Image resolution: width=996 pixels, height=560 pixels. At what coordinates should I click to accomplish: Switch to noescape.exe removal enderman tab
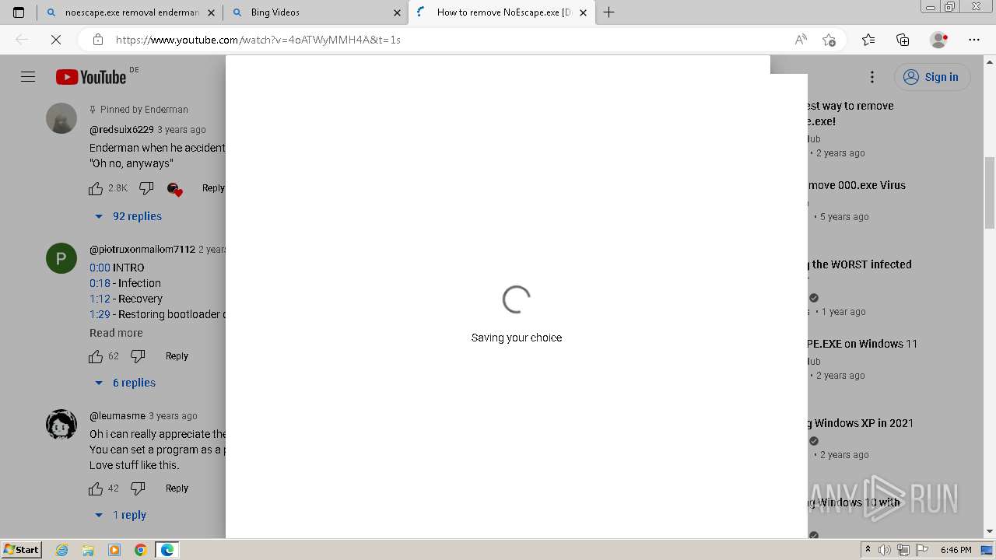pos(129,12)
